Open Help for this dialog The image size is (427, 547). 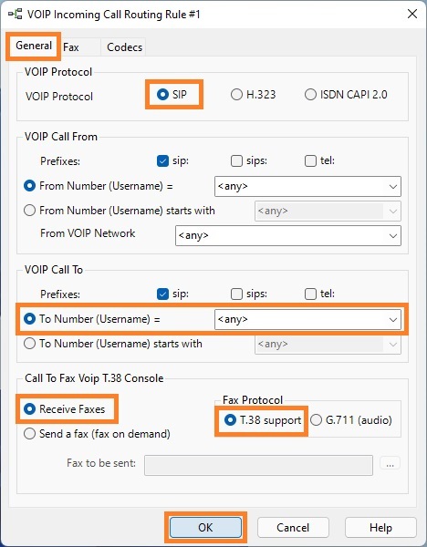(380, 527)
